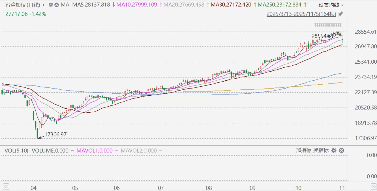Open MA indicator settings gear
Image resolution: width=377 pixels, height=191 pixels.
51,5
